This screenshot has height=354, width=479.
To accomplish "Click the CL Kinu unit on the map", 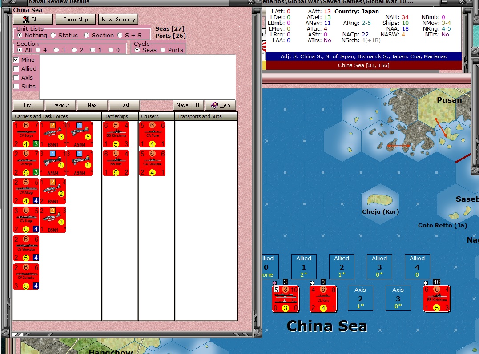I will point(323,299).
